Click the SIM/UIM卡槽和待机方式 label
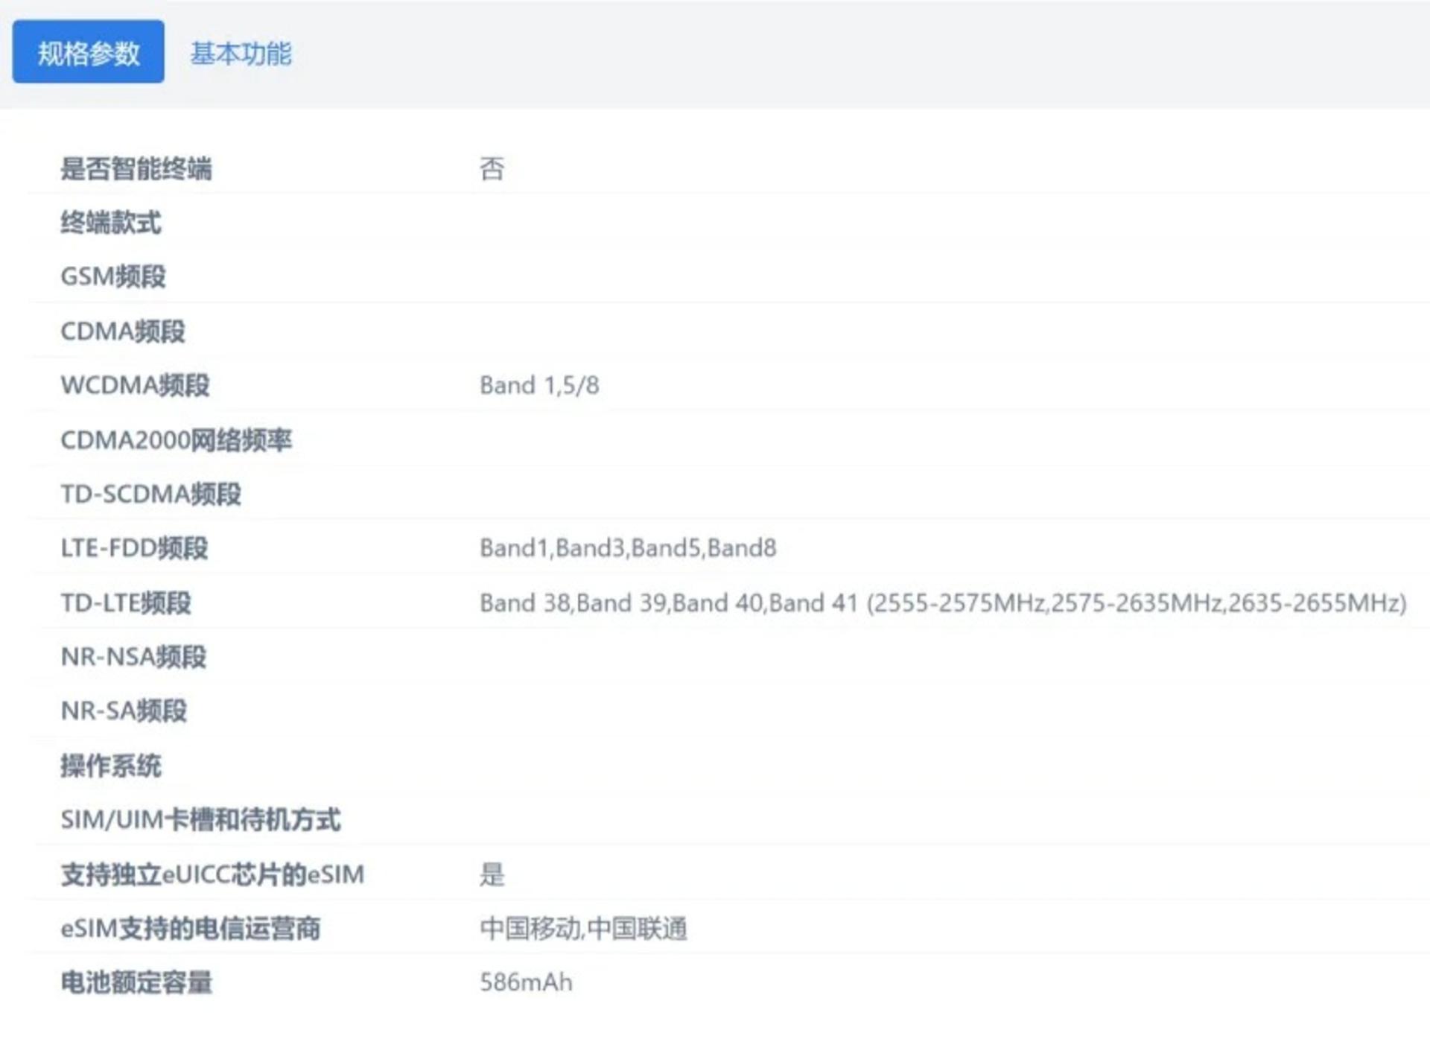Screen dimensions: 1430x1039 pos(200,819)
